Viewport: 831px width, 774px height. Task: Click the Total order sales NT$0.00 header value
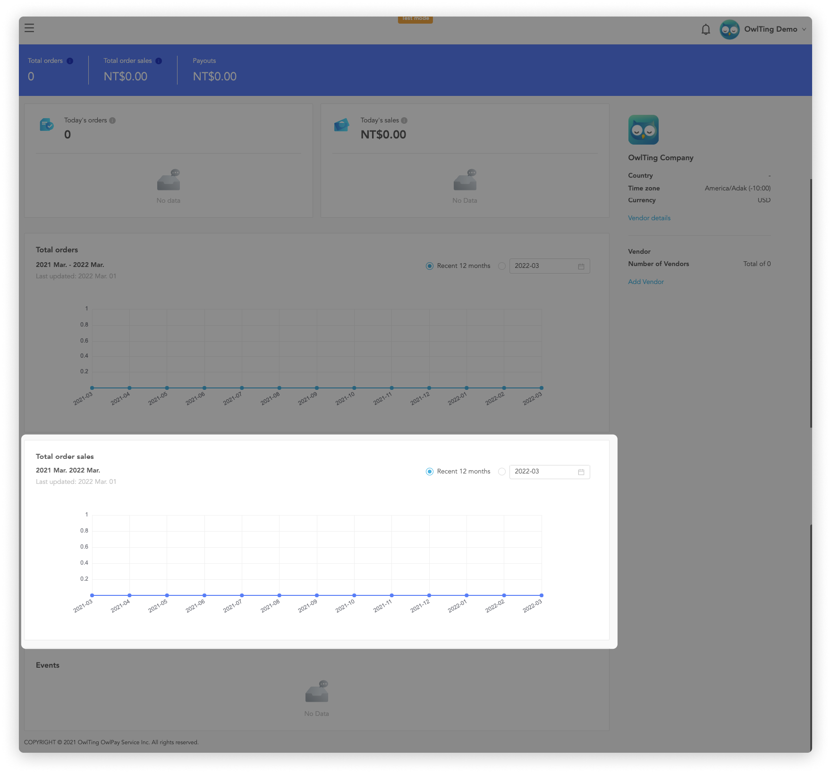point(126,77)
